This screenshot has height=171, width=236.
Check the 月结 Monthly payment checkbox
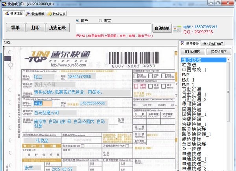(x=163, y=86)
